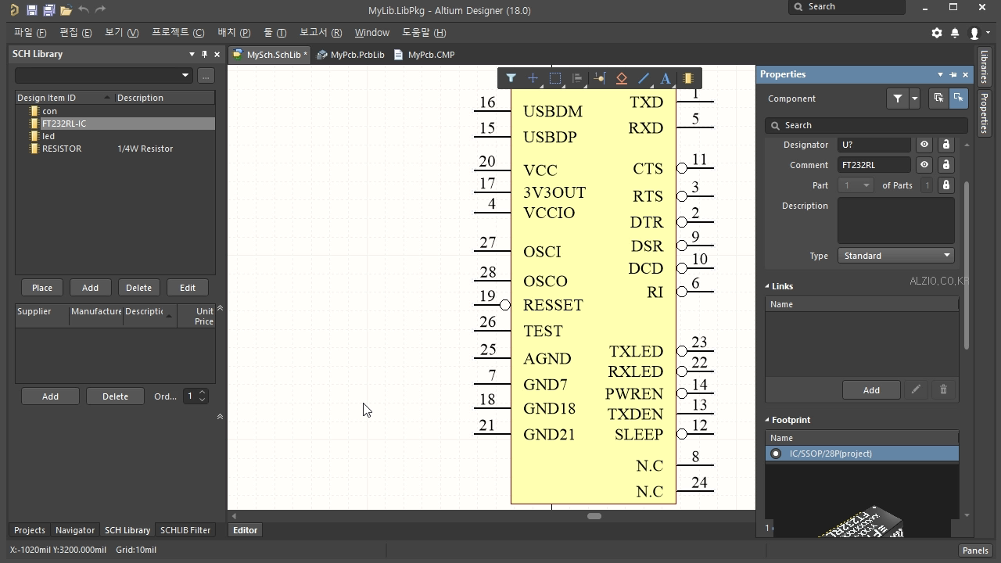Click the Edit button in SCH Library
Screen dimensions: 1001x563
(188, 288)
